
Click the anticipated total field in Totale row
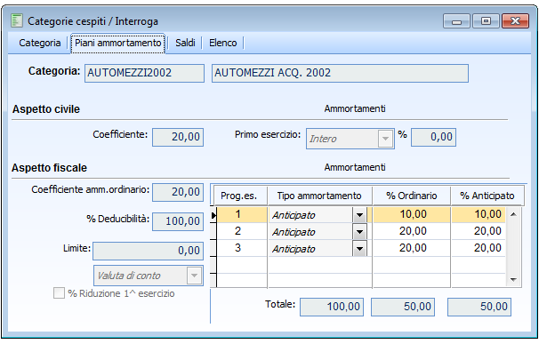479,307
